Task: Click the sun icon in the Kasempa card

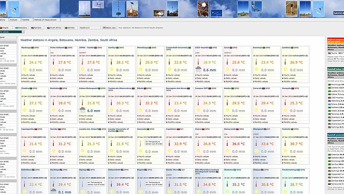Action: point(256,69)
